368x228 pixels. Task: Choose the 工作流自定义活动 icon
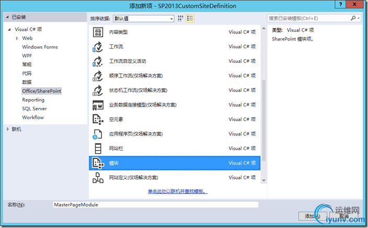98,61
